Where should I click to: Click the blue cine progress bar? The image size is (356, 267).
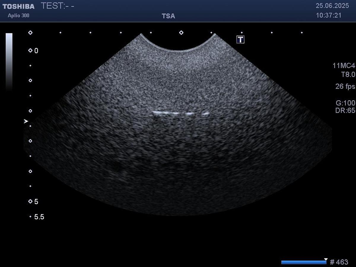pos(303,262)
